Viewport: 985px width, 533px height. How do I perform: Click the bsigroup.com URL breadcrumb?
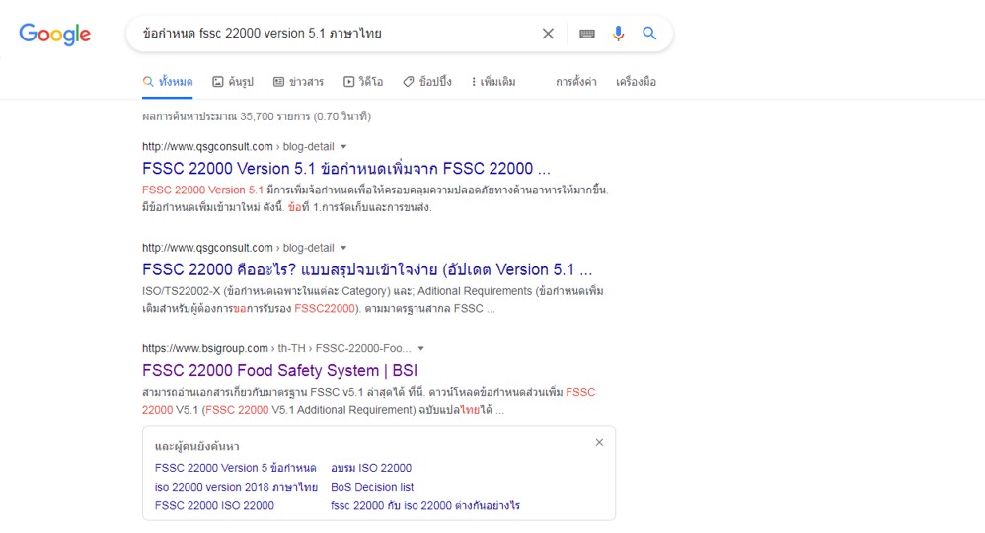coord(277,348)
